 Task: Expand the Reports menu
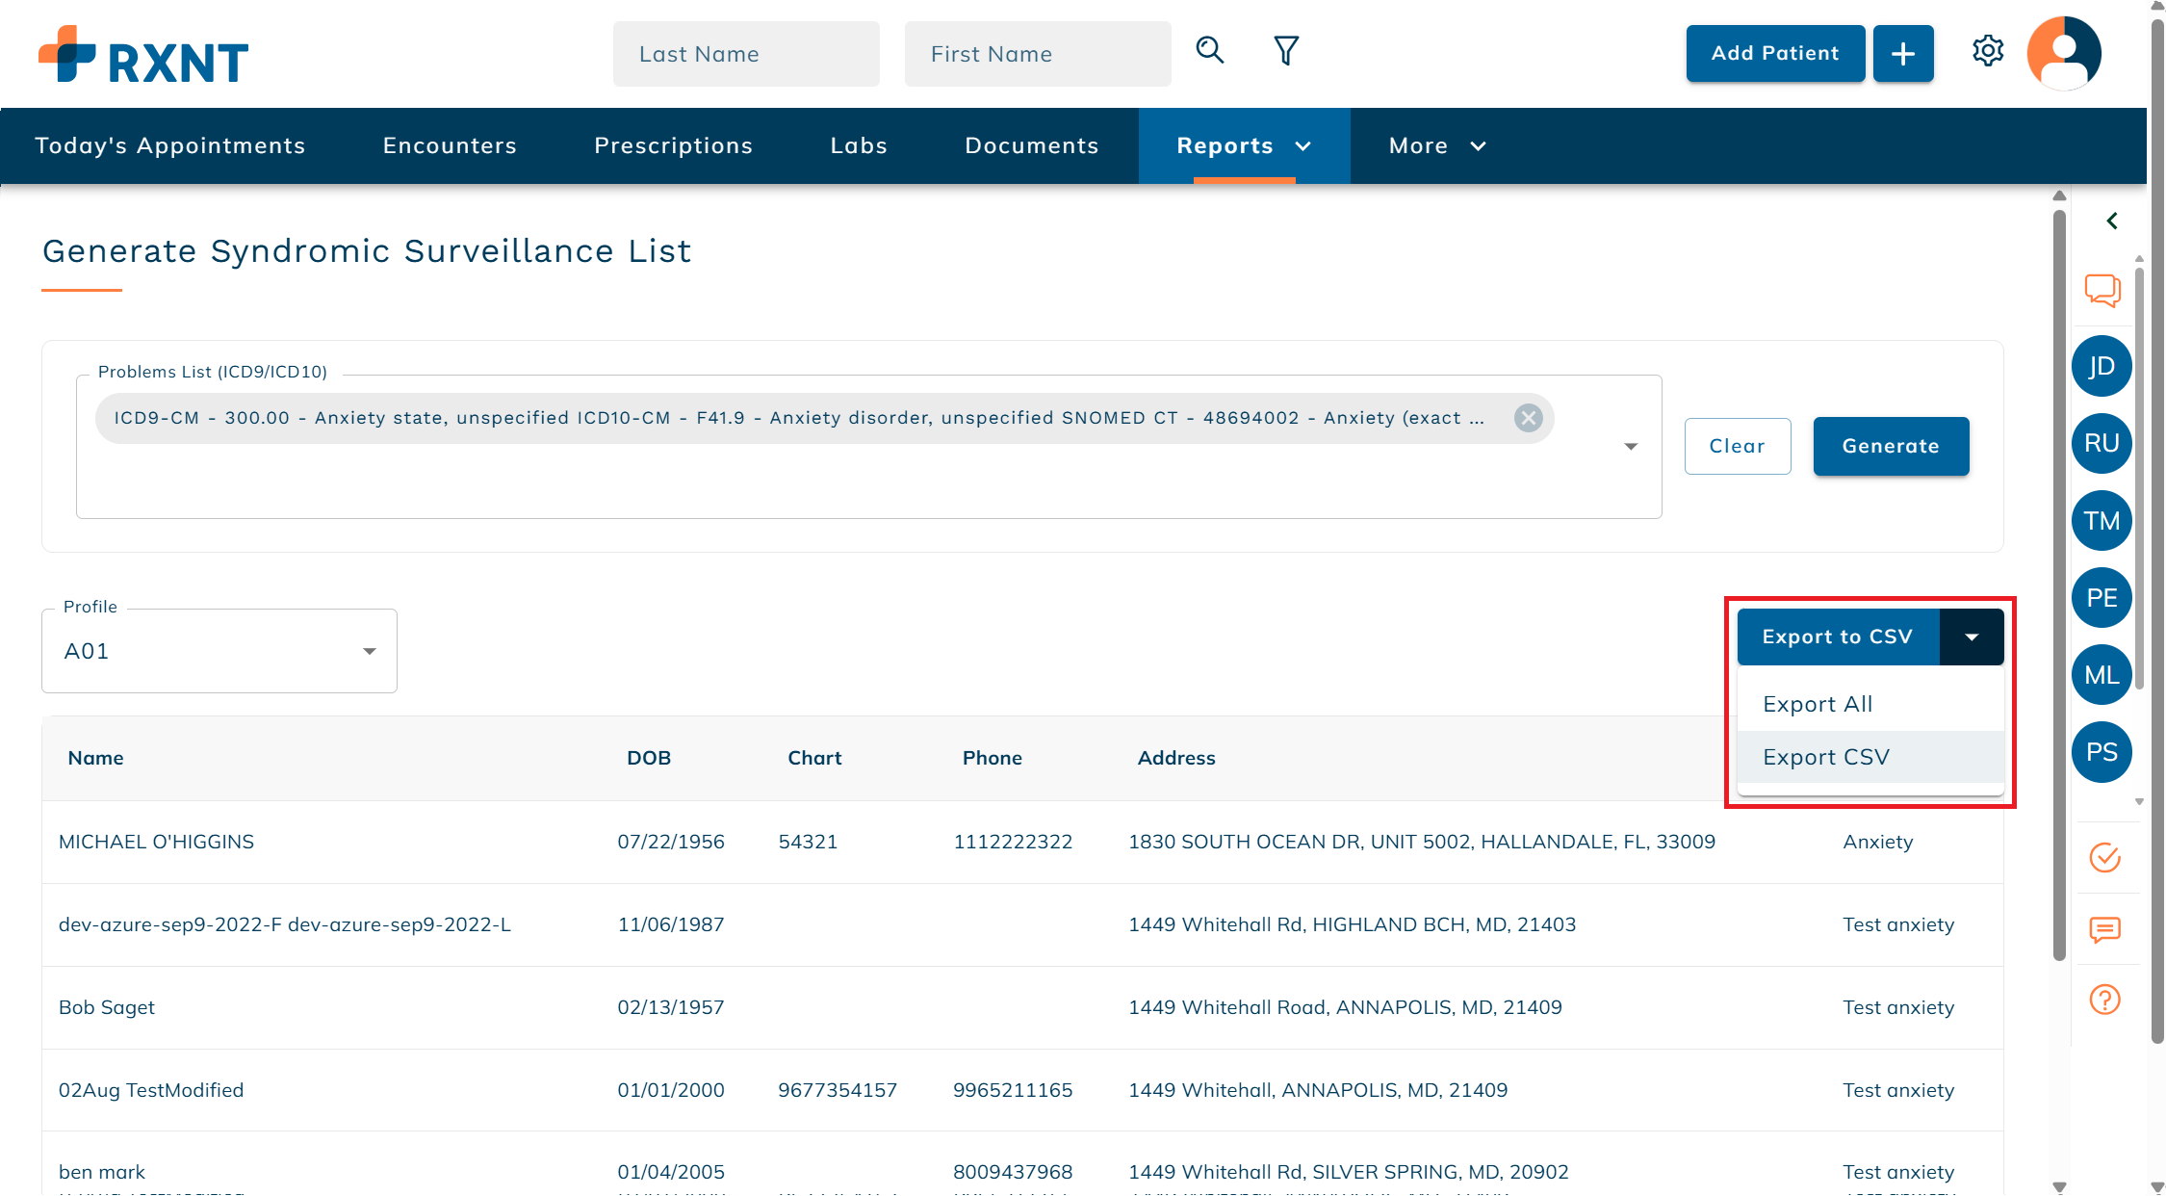[x=1244, y=145]
